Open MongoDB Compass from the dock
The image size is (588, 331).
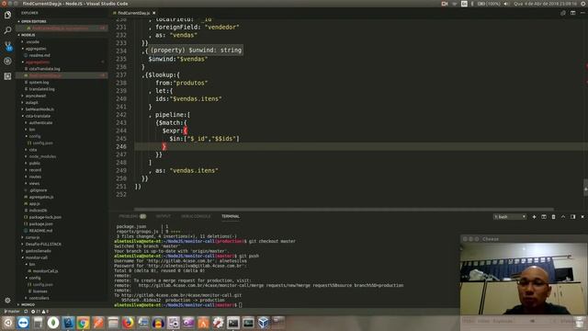(x=53, y=323)
